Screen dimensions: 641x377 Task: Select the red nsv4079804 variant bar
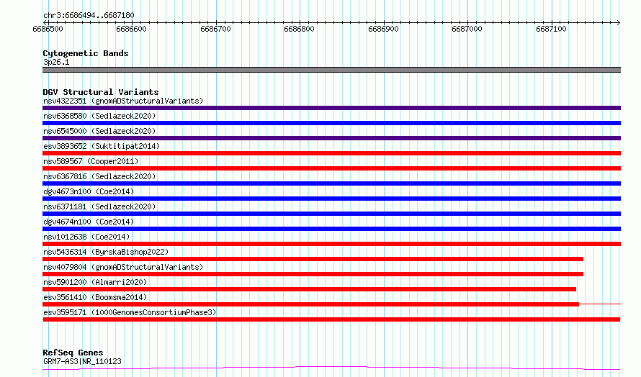(313, 274)
